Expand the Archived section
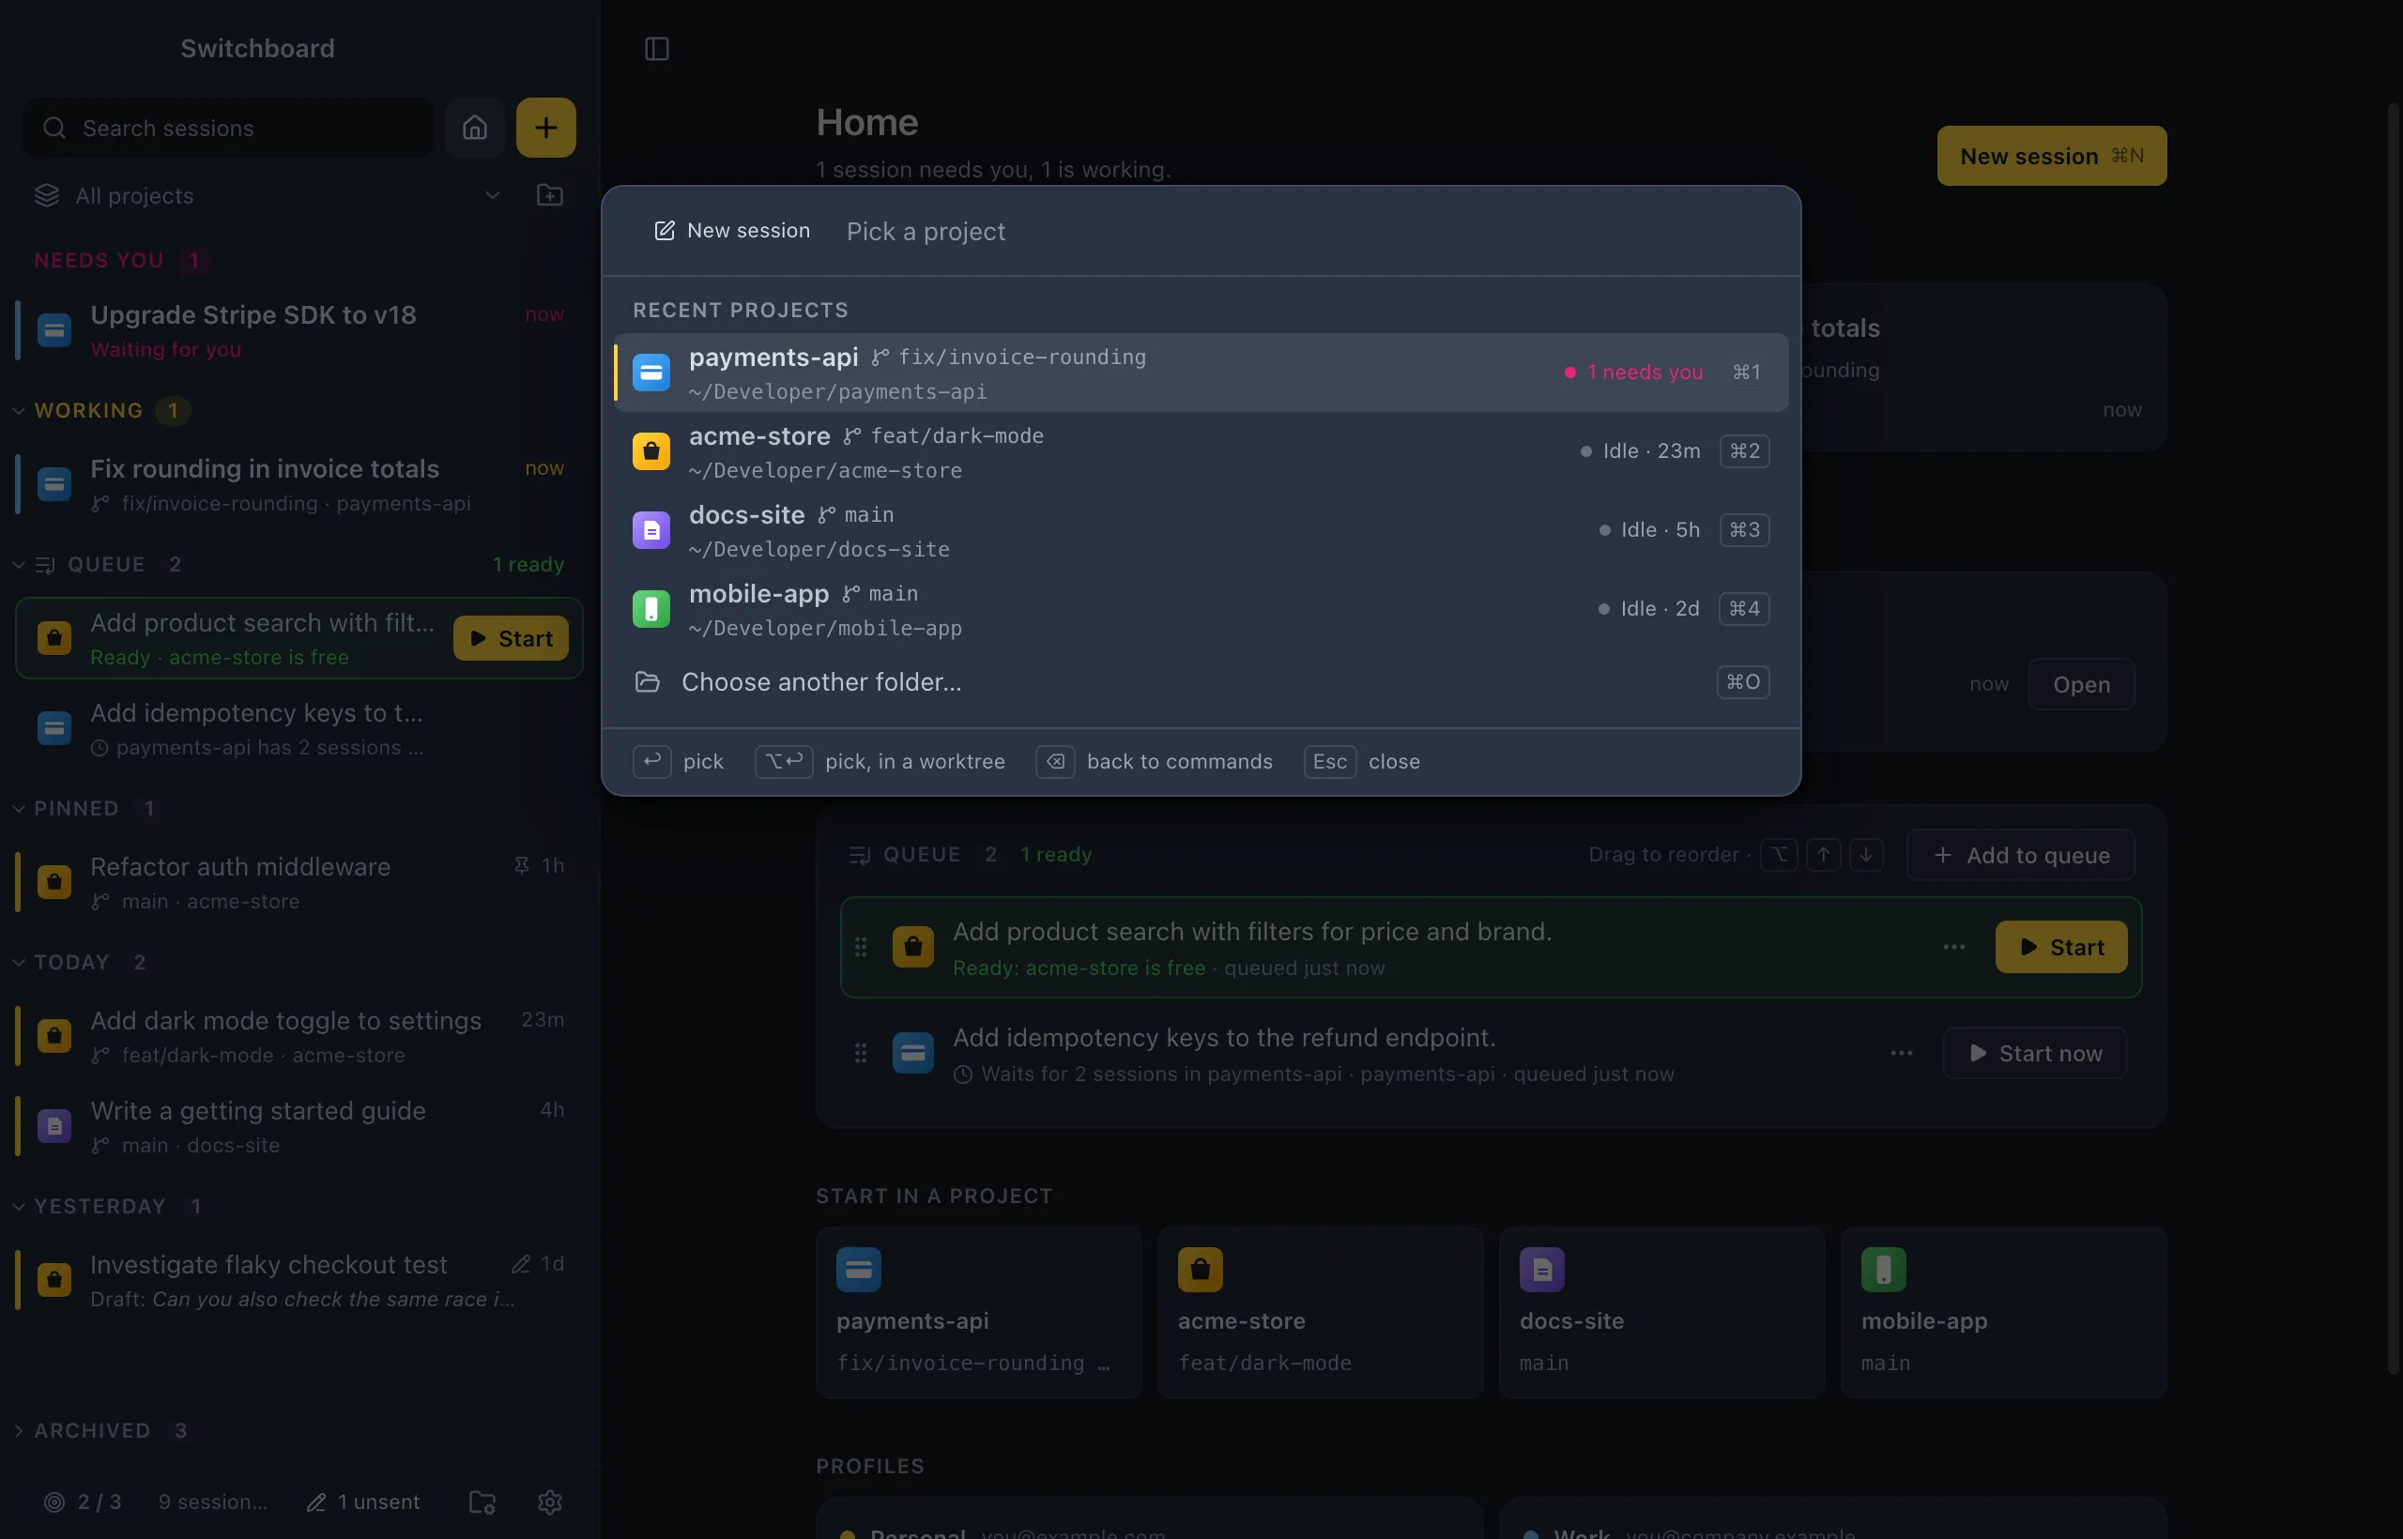The image size is (2403, 1539). click(18, 1430)
